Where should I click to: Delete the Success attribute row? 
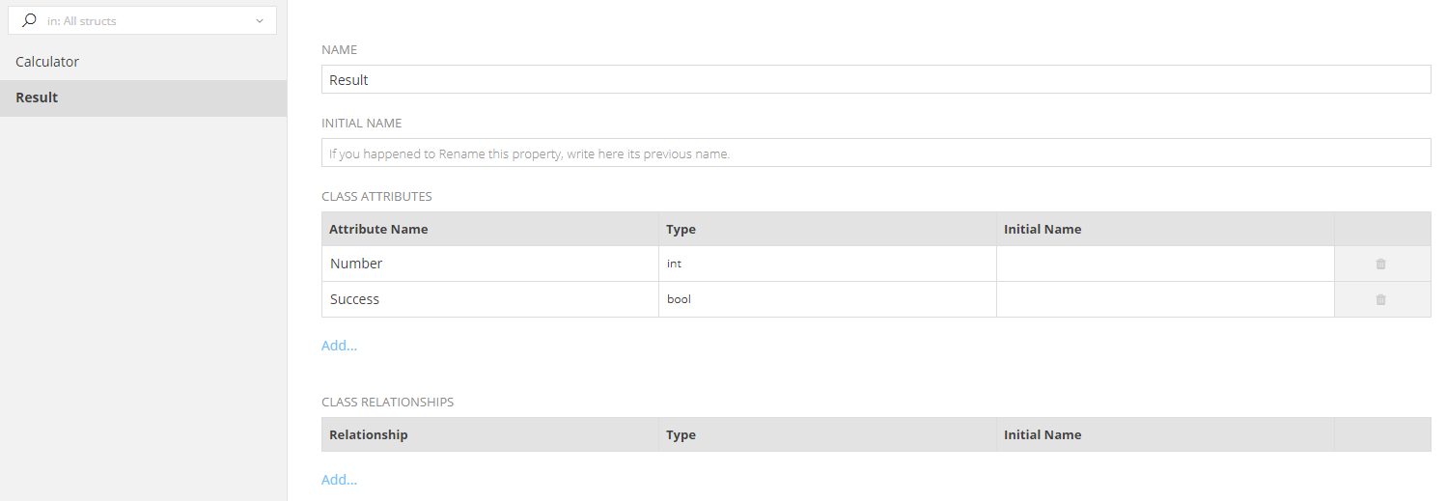[1380, 299]
